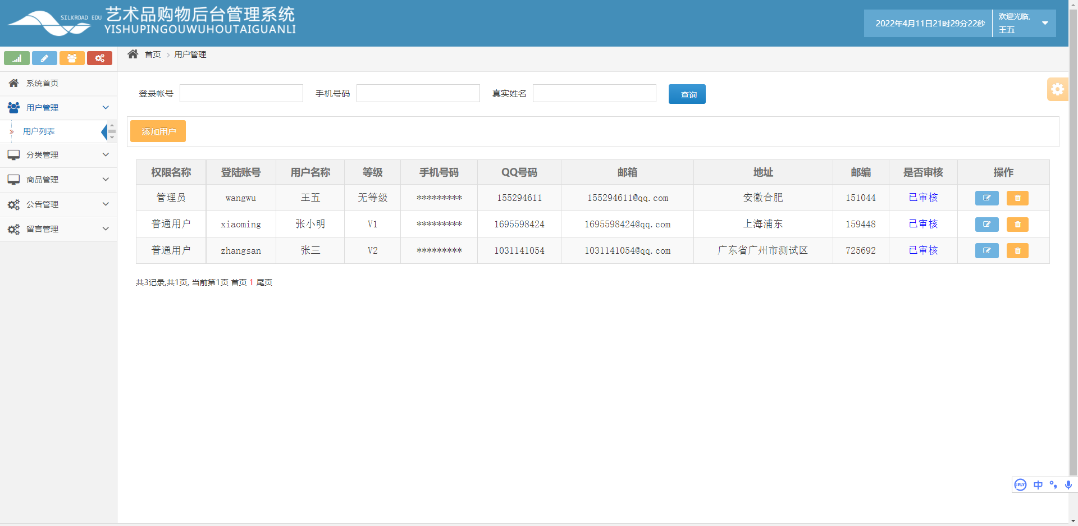Click the home icon in breadcrumb

133,54
